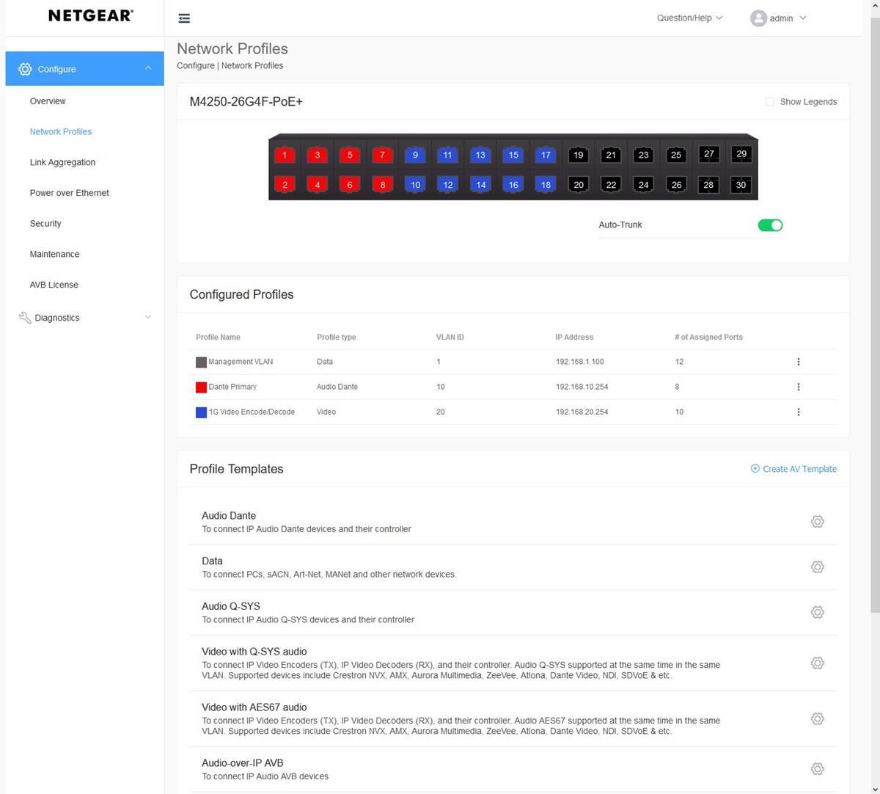Open three-dot menu for 1G Video Encode/Decode

(x=799, y=412)
